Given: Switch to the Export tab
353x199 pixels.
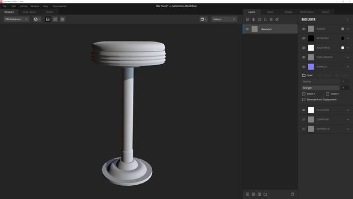Looking at the screenshot, I should click(325, 12).
